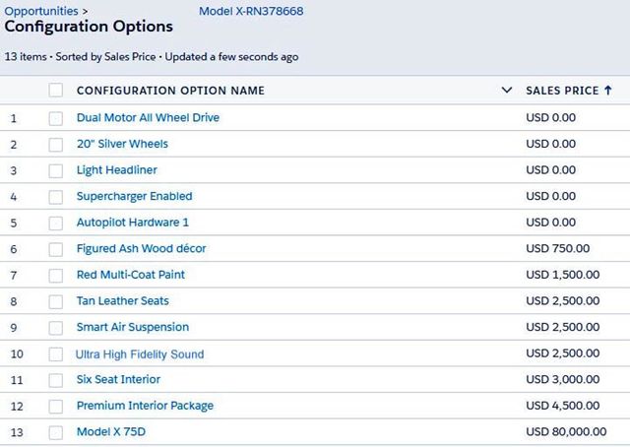630x447 pixels.
Task: Tick the checkbox next to Model X 75D
Action: (56, 432)
